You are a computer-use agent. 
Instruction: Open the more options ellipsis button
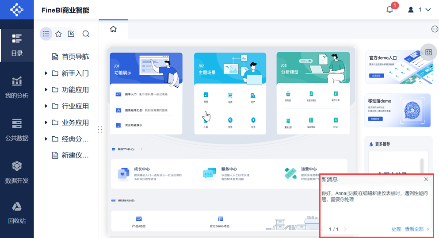click(x=435, y=29)
